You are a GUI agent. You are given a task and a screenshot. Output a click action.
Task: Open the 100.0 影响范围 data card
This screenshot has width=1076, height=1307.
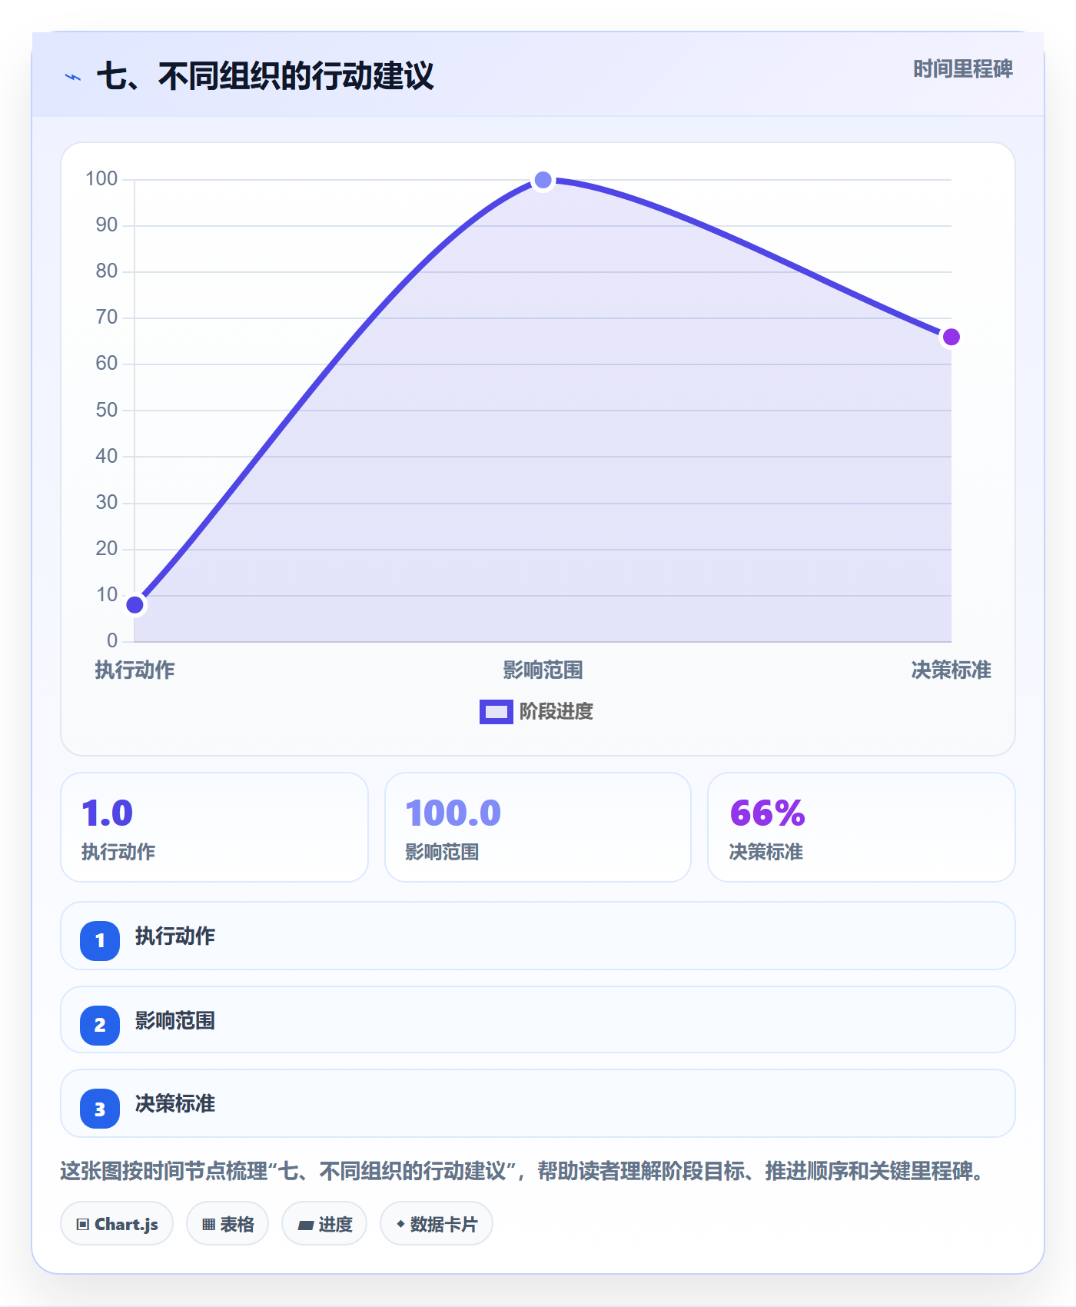(538, 827)
